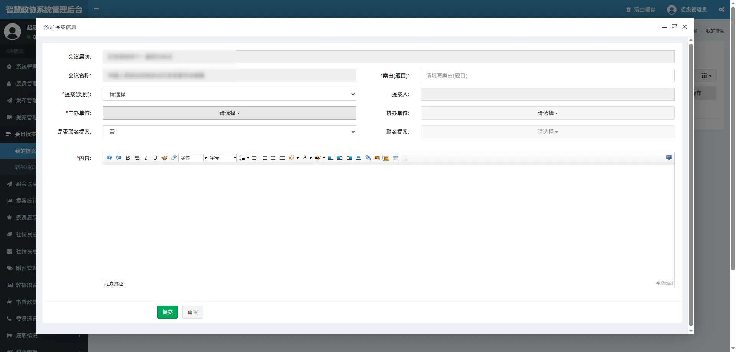Toggle bold formatting in editor
The image size is (736, 352).
tap(128, 158)
